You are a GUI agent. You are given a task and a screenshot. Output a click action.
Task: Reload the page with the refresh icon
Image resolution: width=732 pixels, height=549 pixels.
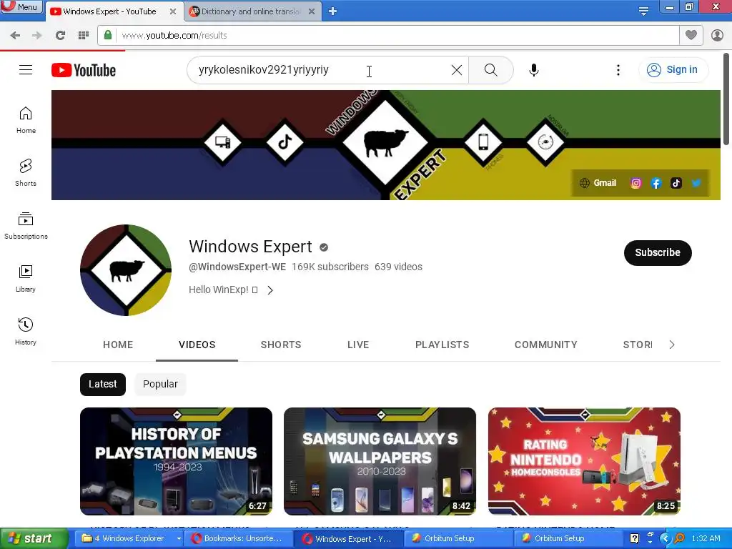tap(60, 35)
